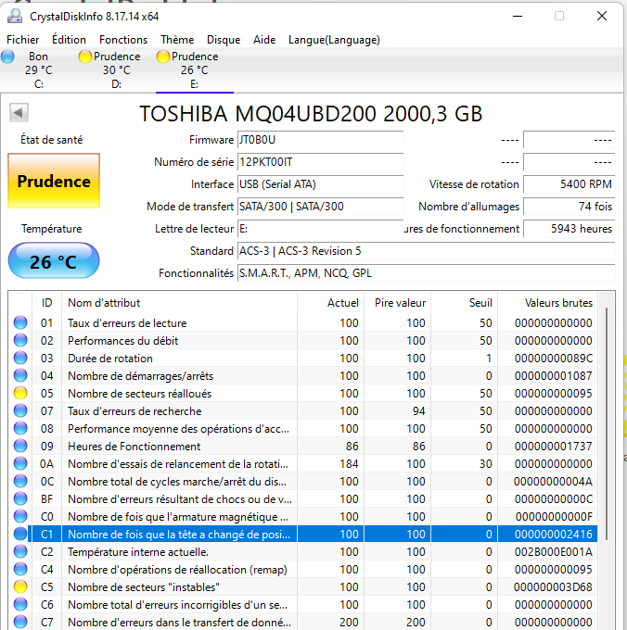Click the Fonctionnalités field S.M.A.R.T., APM

point(427,273)
